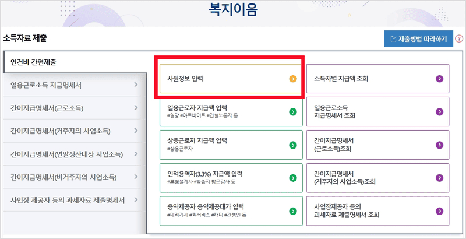
Task: Open 사업장제공자 등의 과세자료 제출명세서 조회 card
Action: (377, 211)
